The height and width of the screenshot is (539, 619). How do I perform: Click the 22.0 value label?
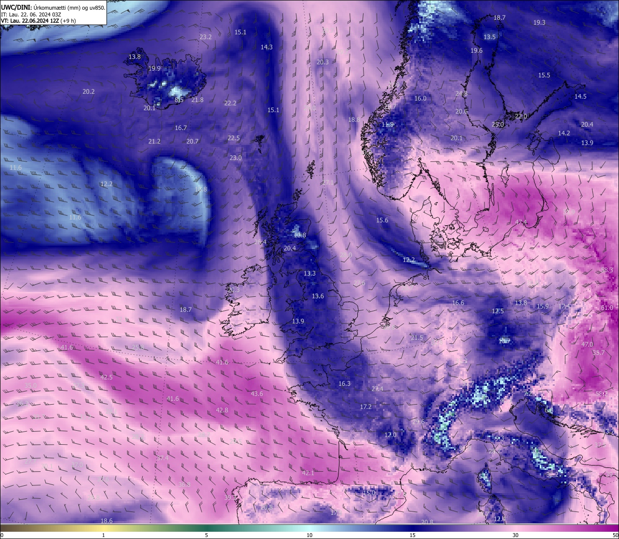click(521, 117)
